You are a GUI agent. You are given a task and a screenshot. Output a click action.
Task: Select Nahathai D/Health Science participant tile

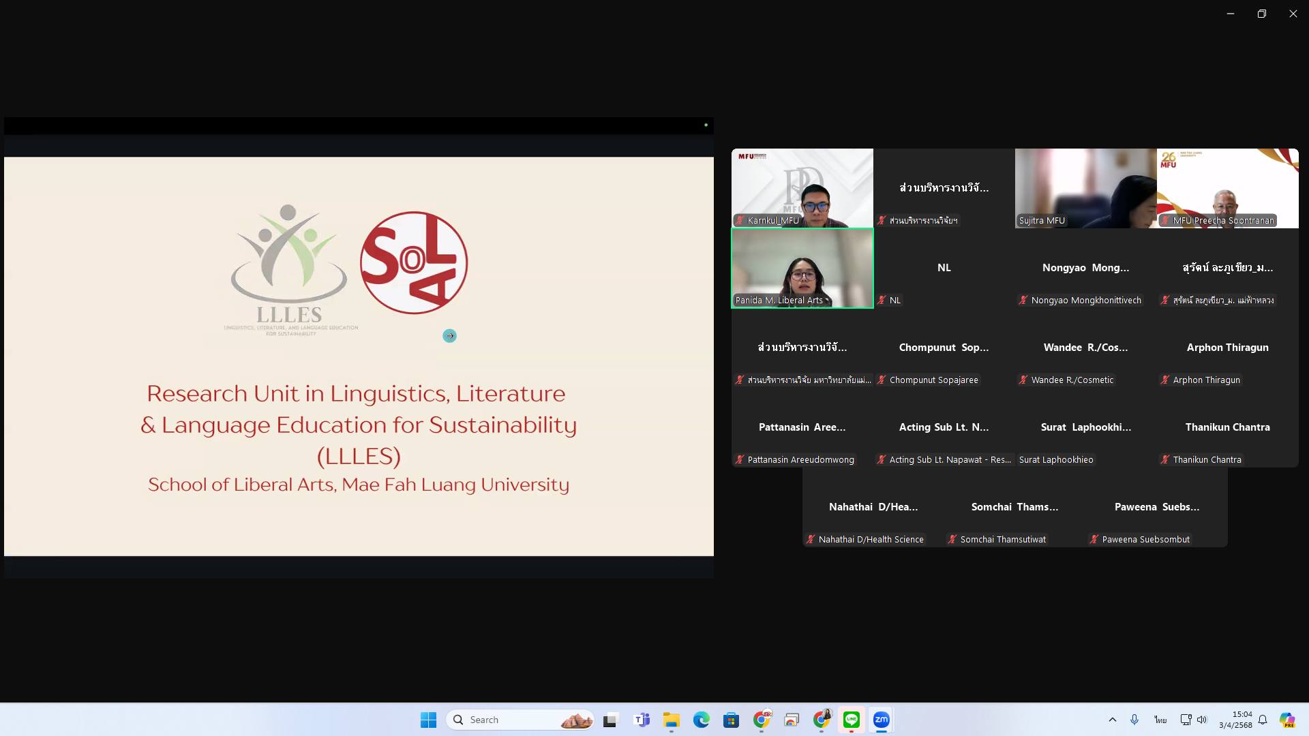(873, 507)
